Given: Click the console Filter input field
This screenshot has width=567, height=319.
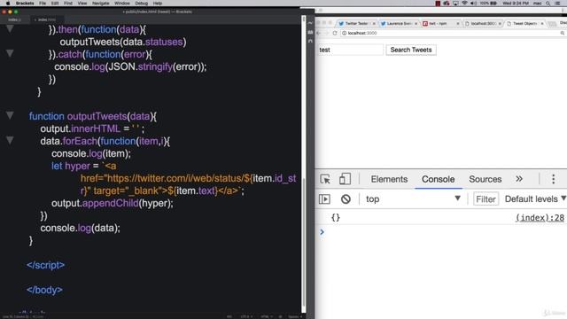Looking at the screenshot, I should pyautogui.click(x=485, y=198).
